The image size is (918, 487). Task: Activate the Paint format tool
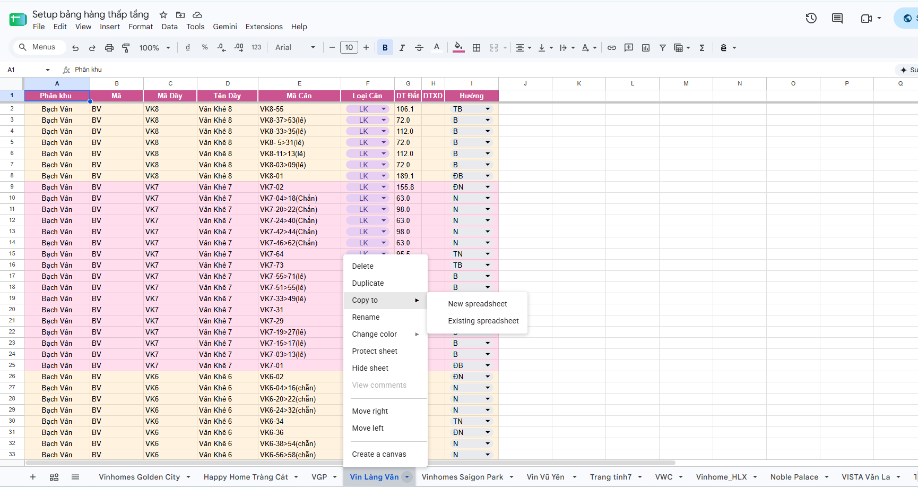[x=126, y=48]
